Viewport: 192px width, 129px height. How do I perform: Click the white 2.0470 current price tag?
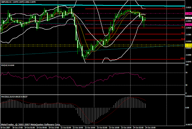pyautogui.click(x=189, y=18)
